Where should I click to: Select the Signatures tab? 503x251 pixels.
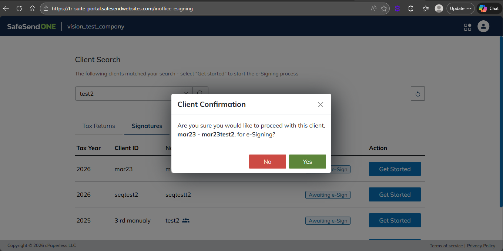[147, 126]
